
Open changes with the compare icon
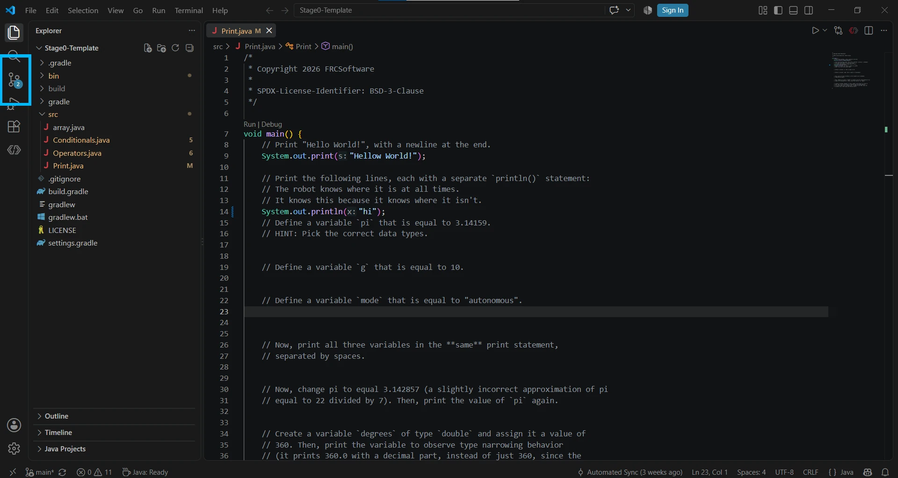(838, 30)
